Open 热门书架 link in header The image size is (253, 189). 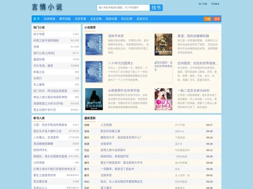click(203, 4)
